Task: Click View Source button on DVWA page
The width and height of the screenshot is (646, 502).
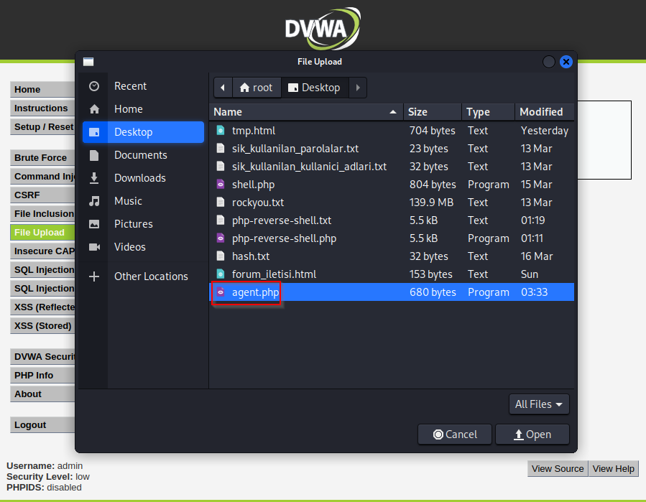Action: coord(557,469)
